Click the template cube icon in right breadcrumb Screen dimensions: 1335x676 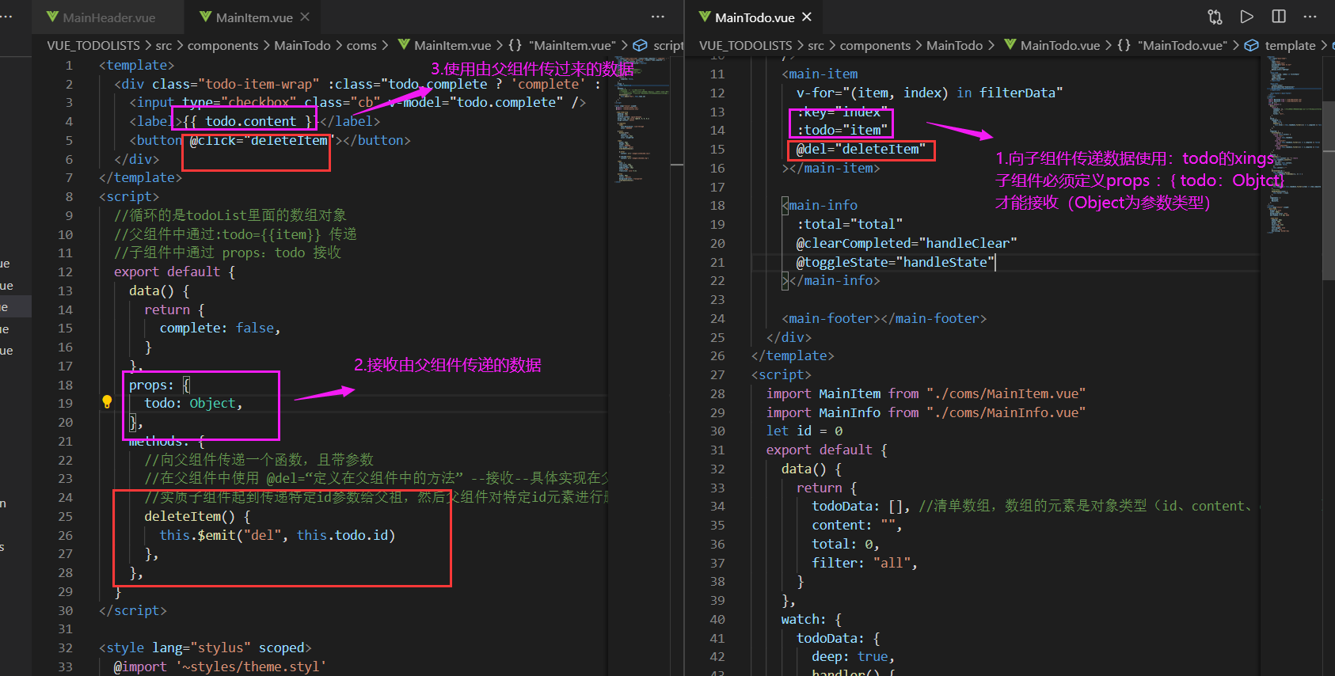[x=1252, y=45]
